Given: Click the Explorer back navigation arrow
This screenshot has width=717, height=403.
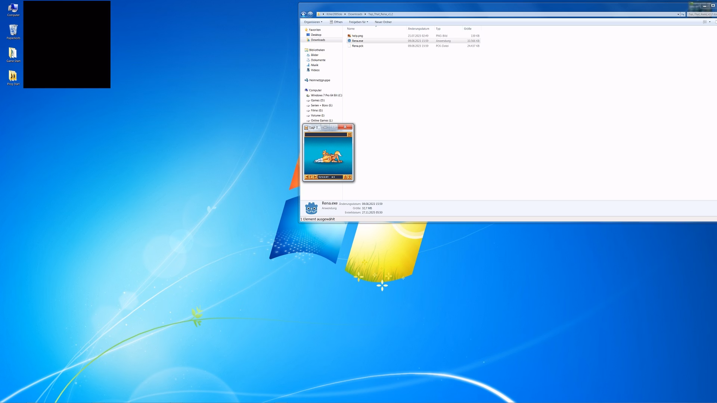Looking at the screenshot, I should pyautogui.click(x=303, y=14).
